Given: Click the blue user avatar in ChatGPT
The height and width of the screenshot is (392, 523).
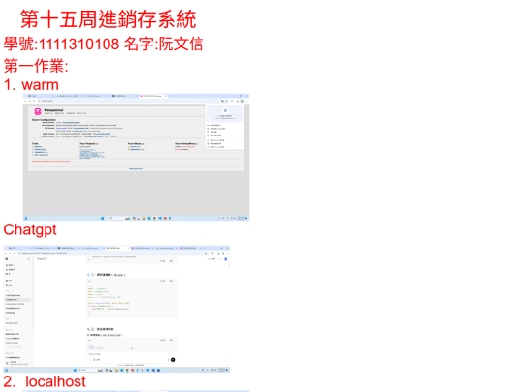Looking at the screenshot, I should pyautogui.click(x=225, y=259).
